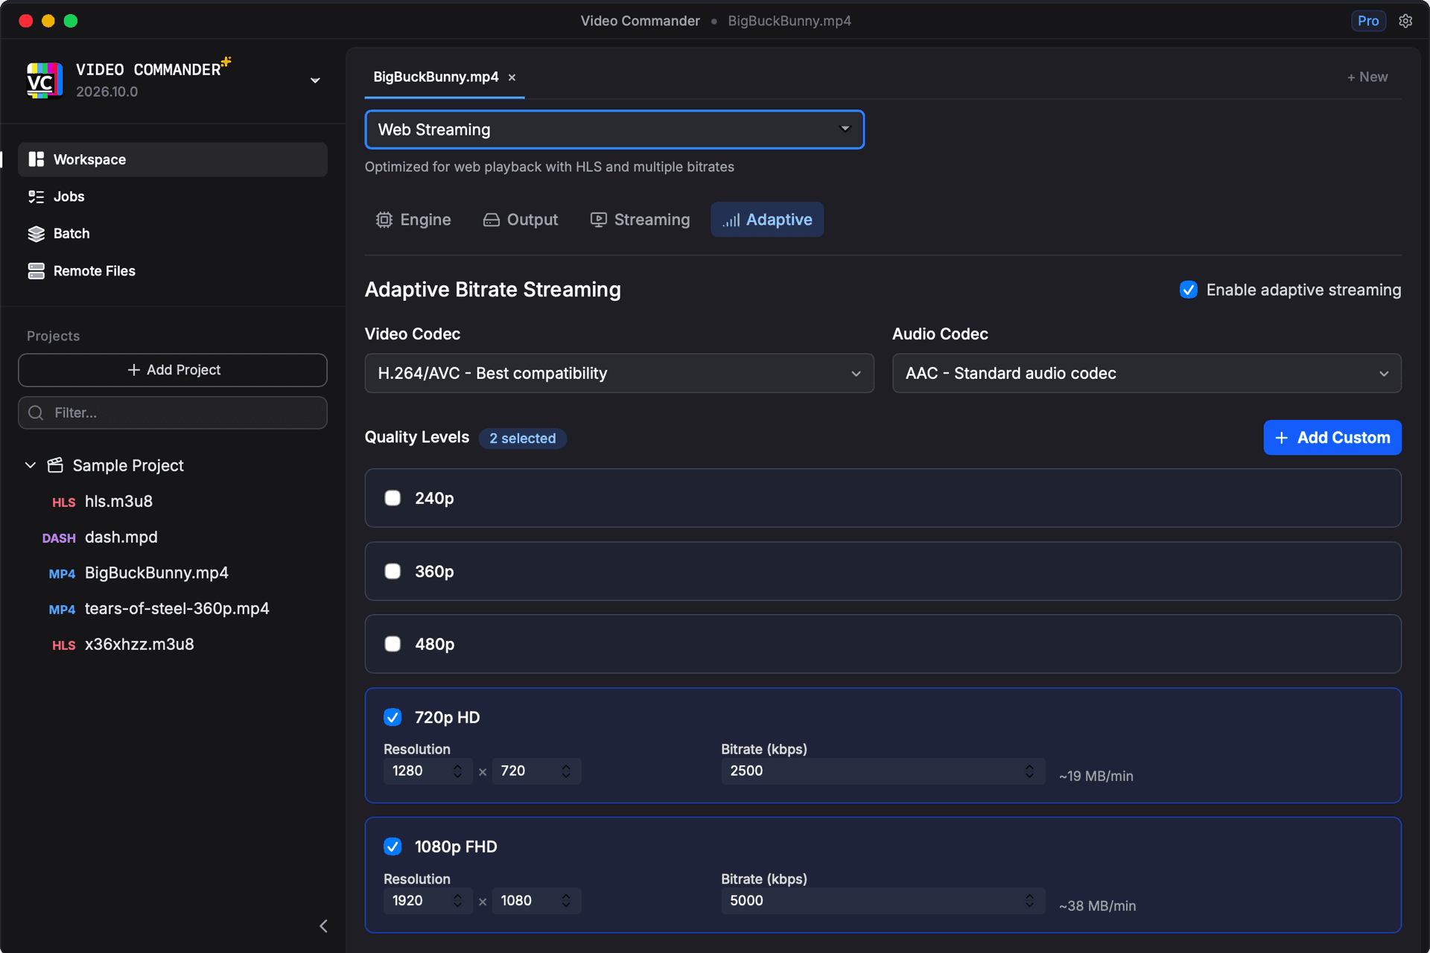Open the Web Streaming preset dropdown
This screenshot has width=1430, height=953.
[x=614, y=130]
